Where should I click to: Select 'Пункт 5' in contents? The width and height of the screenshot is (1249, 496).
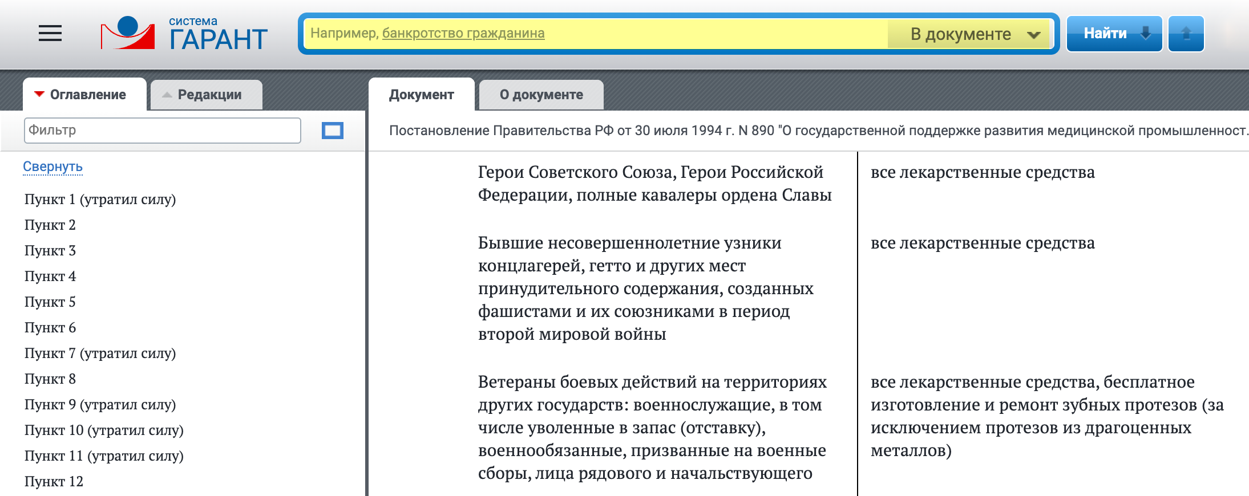coord(50,302)
